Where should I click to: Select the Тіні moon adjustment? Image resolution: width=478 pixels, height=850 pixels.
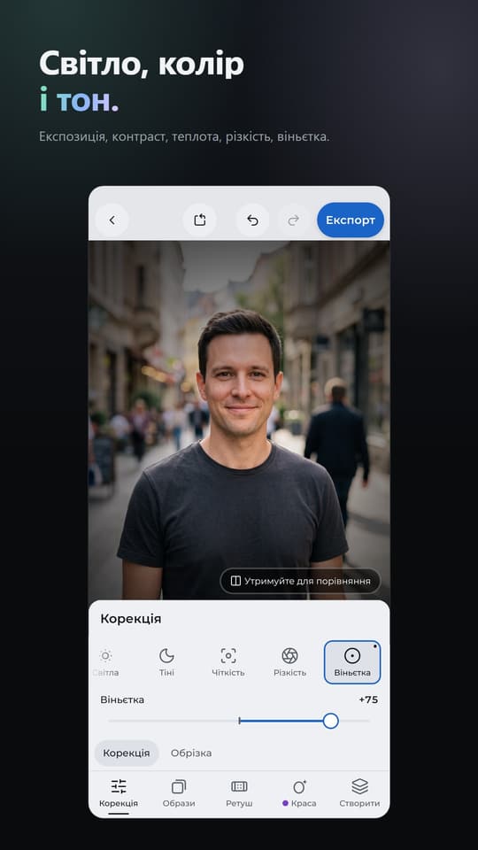(x=167, y=662)
